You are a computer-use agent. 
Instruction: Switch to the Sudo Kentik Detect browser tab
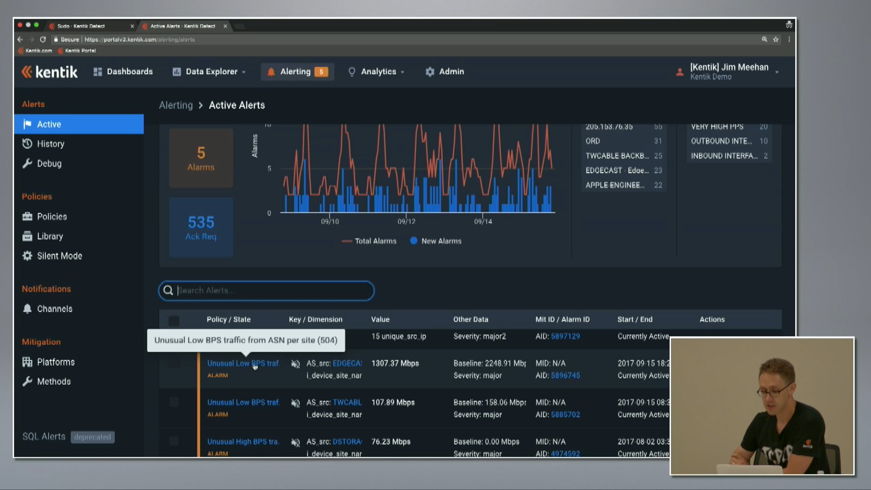pyautogui.click(x=81, y=26)
